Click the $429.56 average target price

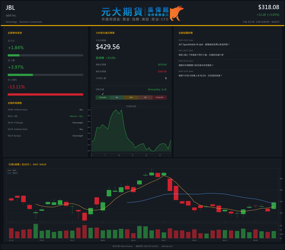[108, 47]
